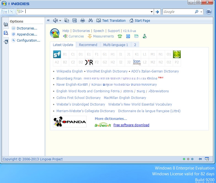Open the list view dropdown in search bar
Image resolution: width=216 pixels, height=183 pixels.
21,12
